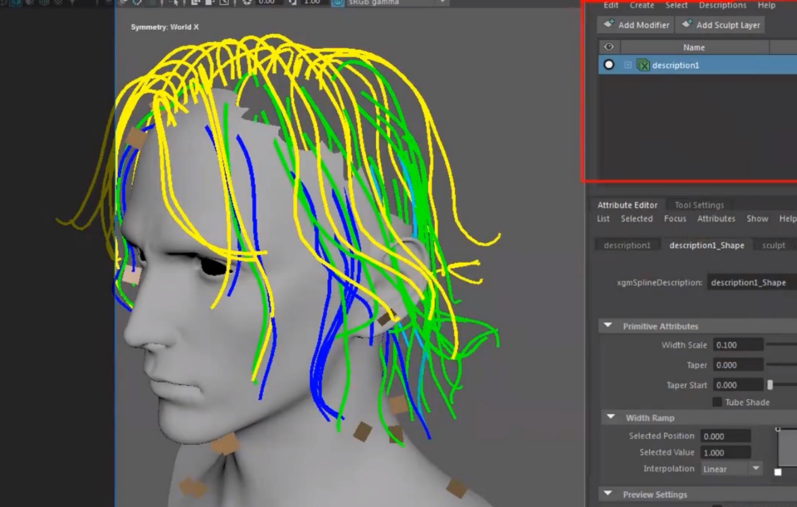Screen dimensions: 797x507
Task: Open the sRGB gamma view transform dropdown
Action: point(397,3)
